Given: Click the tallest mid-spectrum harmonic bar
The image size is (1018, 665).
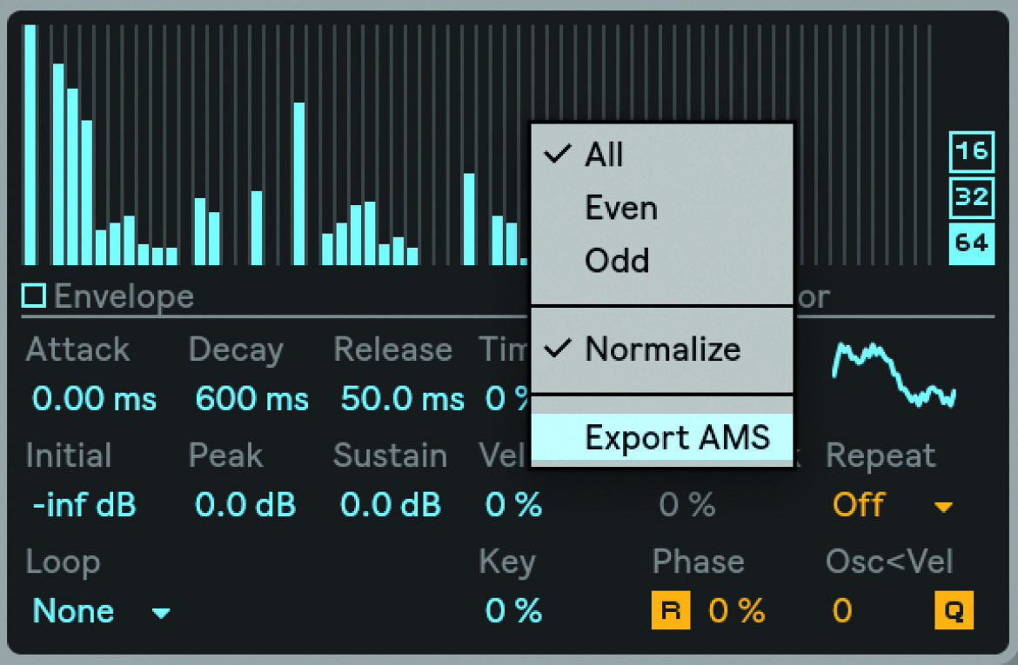Looking at the screenshot, I should (x=299, y=183).
